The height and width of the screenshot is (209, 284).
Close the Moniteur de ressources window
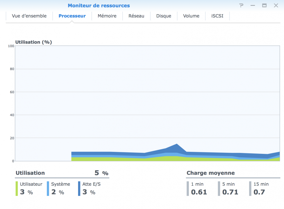(x=276, y=5)
